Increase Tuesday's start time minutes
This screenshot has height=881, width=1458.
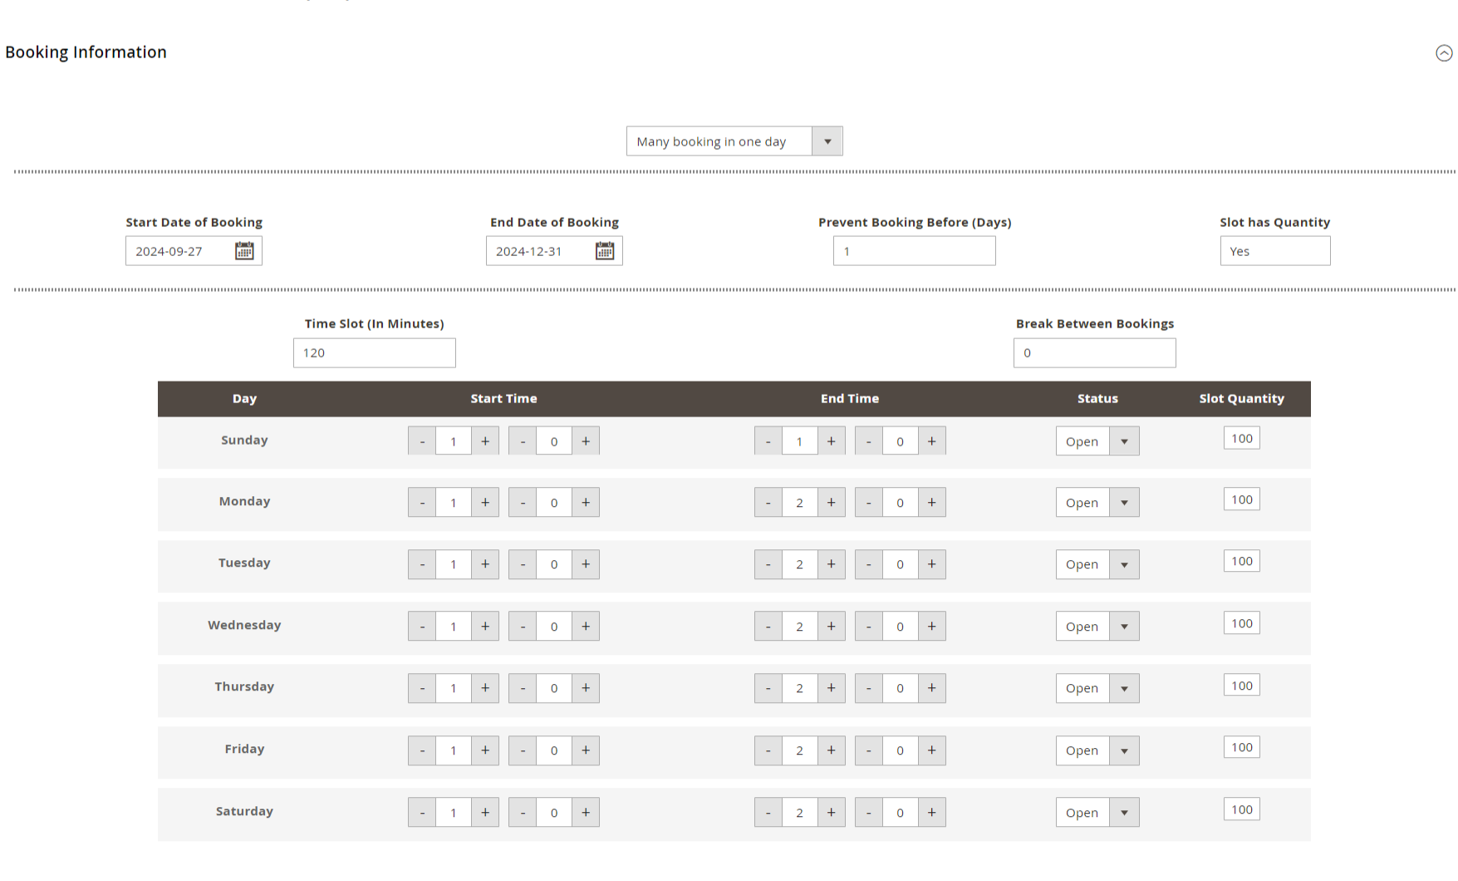586,564
